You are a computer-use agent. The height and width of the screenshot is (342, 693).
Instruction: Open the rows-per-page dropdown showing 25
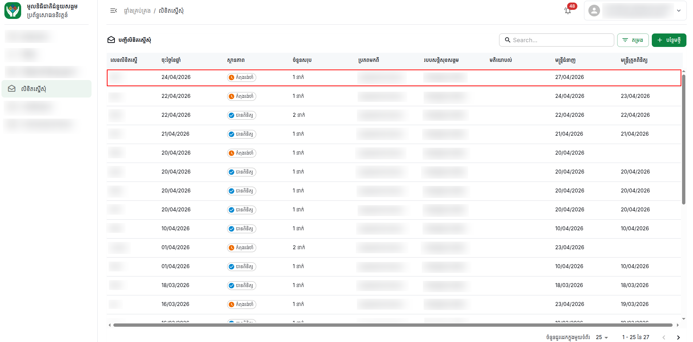tap(602, 337)
